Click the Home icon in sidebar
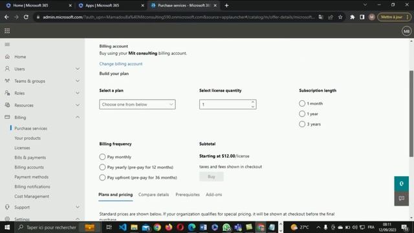Viewport: 414px width, 233px height. (x=7, y=56)
